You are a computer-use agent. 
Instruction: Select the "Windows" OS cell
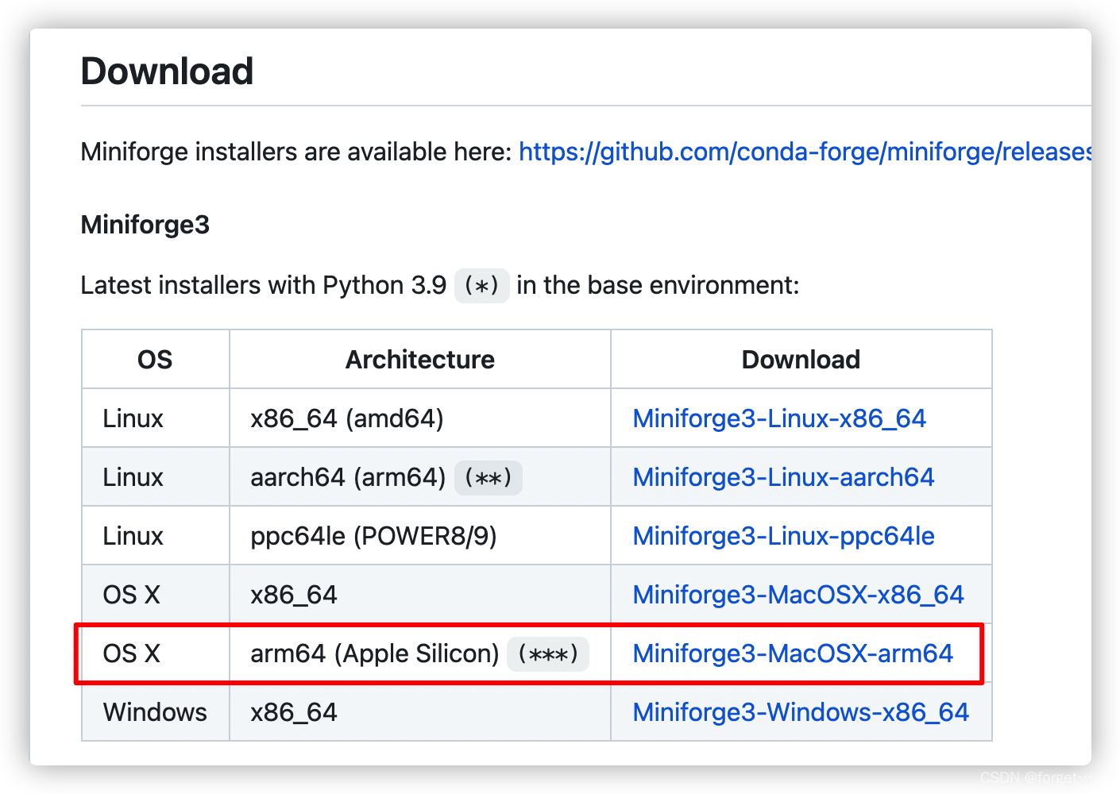[155, 712]
